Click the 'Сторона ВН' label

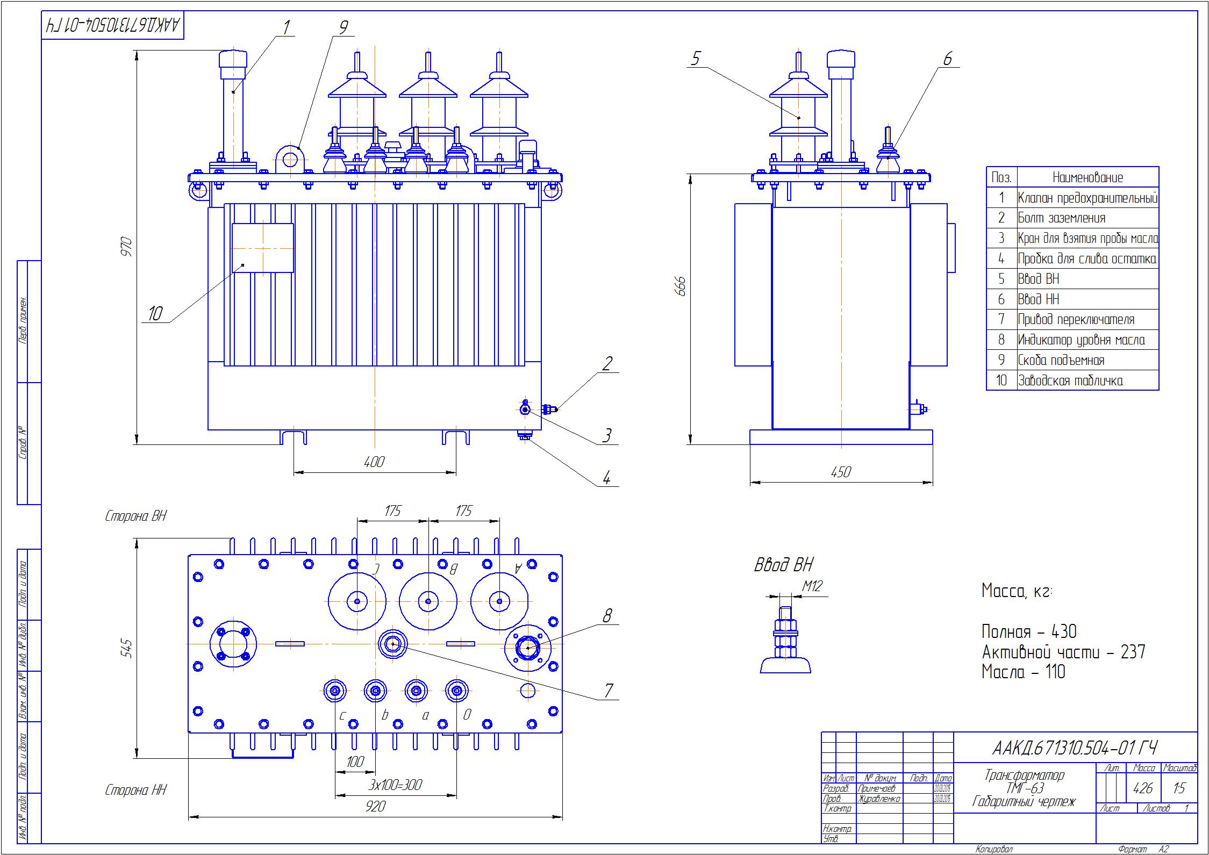pos(135,516)
